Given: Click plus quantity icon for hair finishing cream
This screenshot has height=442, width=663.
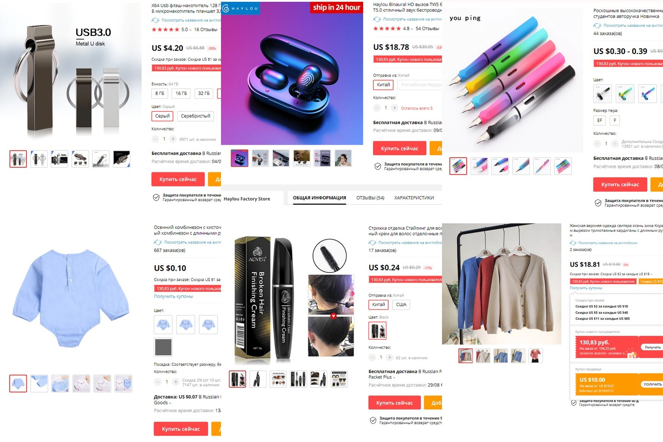Looking at the screenshot, I should [390, 357].
